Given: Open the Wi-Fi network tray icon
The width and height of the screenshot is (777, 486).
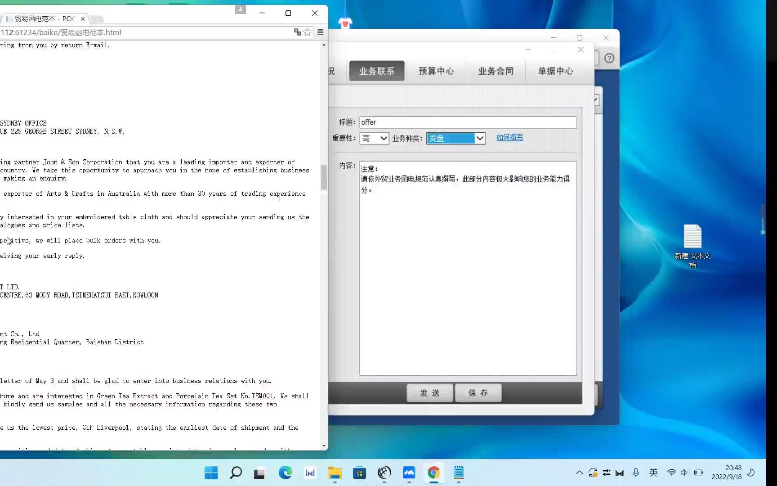Looking at the screenshot, I should click(x=671, y=472).
